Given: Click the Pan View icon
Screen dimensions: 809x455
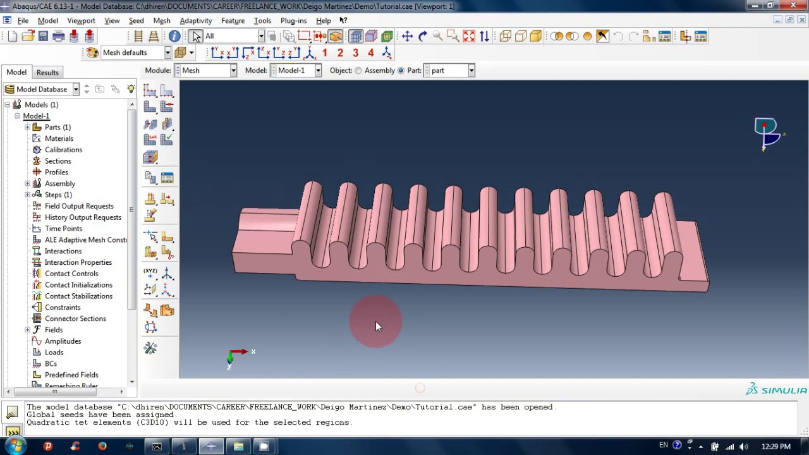Looking at the screenshot, I should pyautogui.click(x=407, y=37).
